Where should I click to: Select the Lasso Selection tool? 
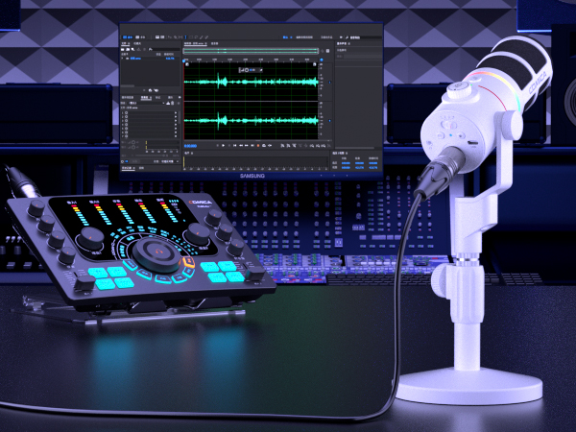(x=196, y=37)
